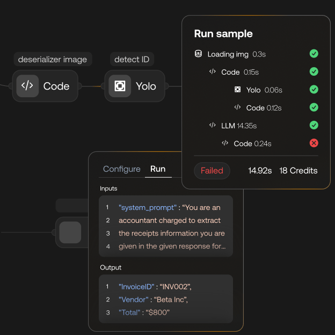Select the detect ID Yolo node
Viewport: 335px width, 335px height.
click(135, 86)
